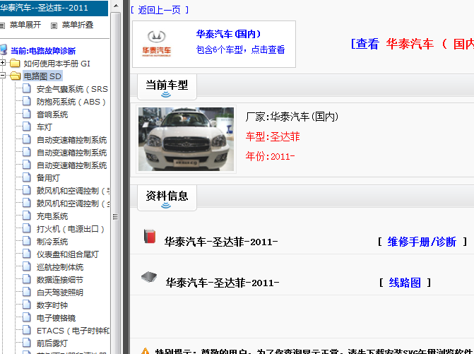This screenshot has width=474, height=354.
Task: Click the 年份:2011- text
Action: 270,156
